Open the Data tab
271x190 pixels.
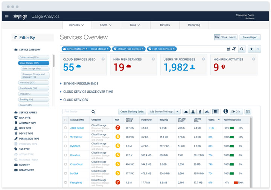pyautogui.click(x=135, y=25)
